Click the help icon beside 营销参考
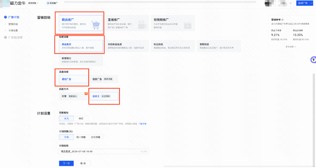316x168 pixels. [283, 20]
